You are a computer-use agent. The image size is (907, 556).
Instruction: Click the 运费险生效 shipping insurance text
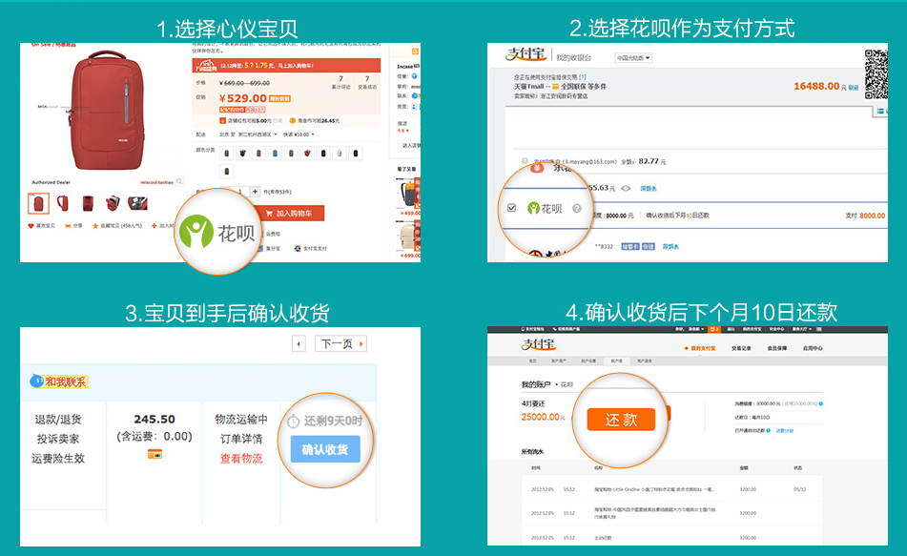(x=58, y=458)
